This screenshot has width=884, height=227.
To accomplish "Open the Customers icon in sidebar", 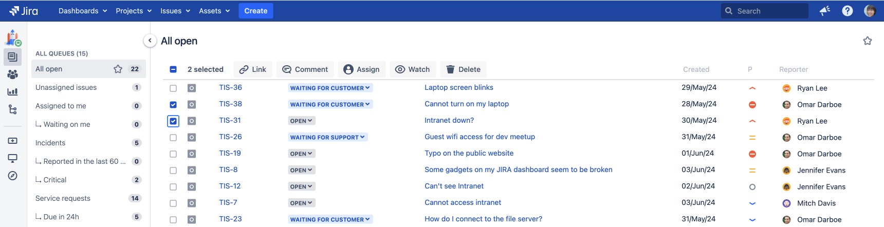I will [x=12, y=74].
